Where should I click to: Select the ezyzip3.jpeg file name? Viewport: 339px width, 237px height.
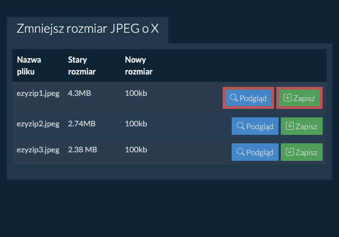38,150
